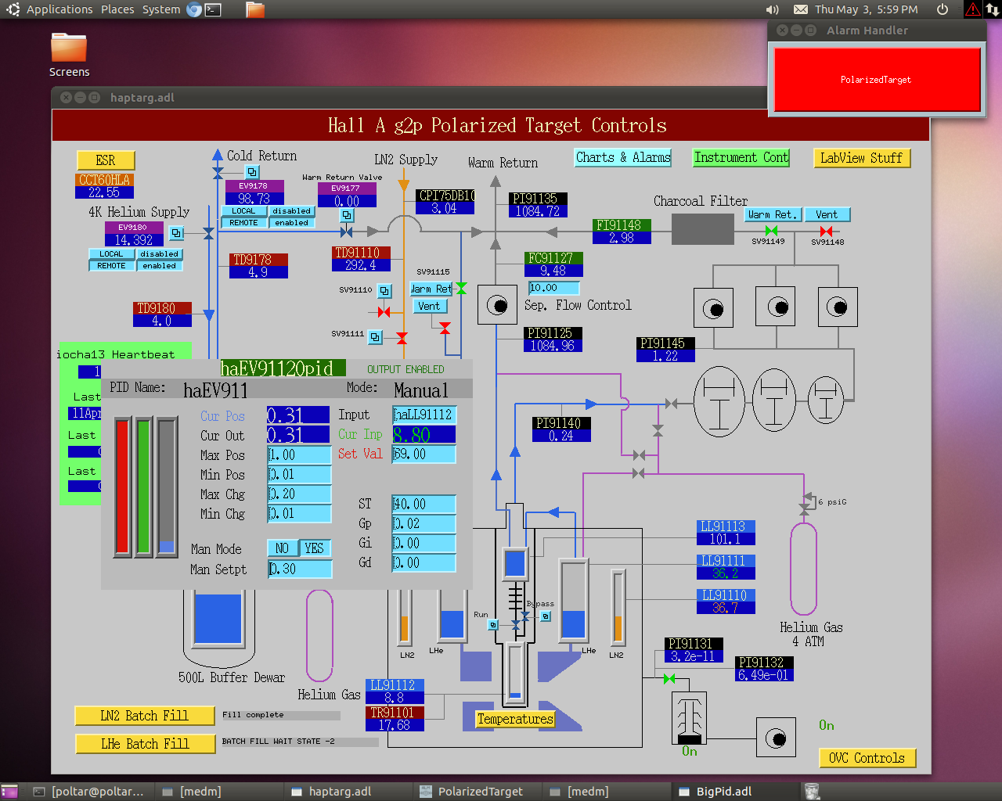Set EV9178 to REMOTE mode
The height and width of the screenshot is (801, 1002).
(243, 223)
